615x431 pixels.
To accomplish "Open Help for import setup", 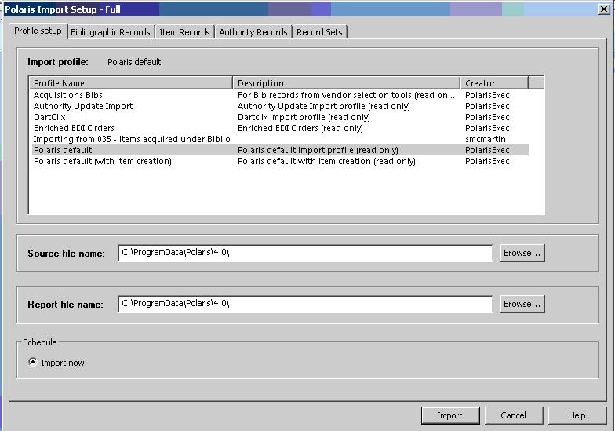I will (577, 415).
